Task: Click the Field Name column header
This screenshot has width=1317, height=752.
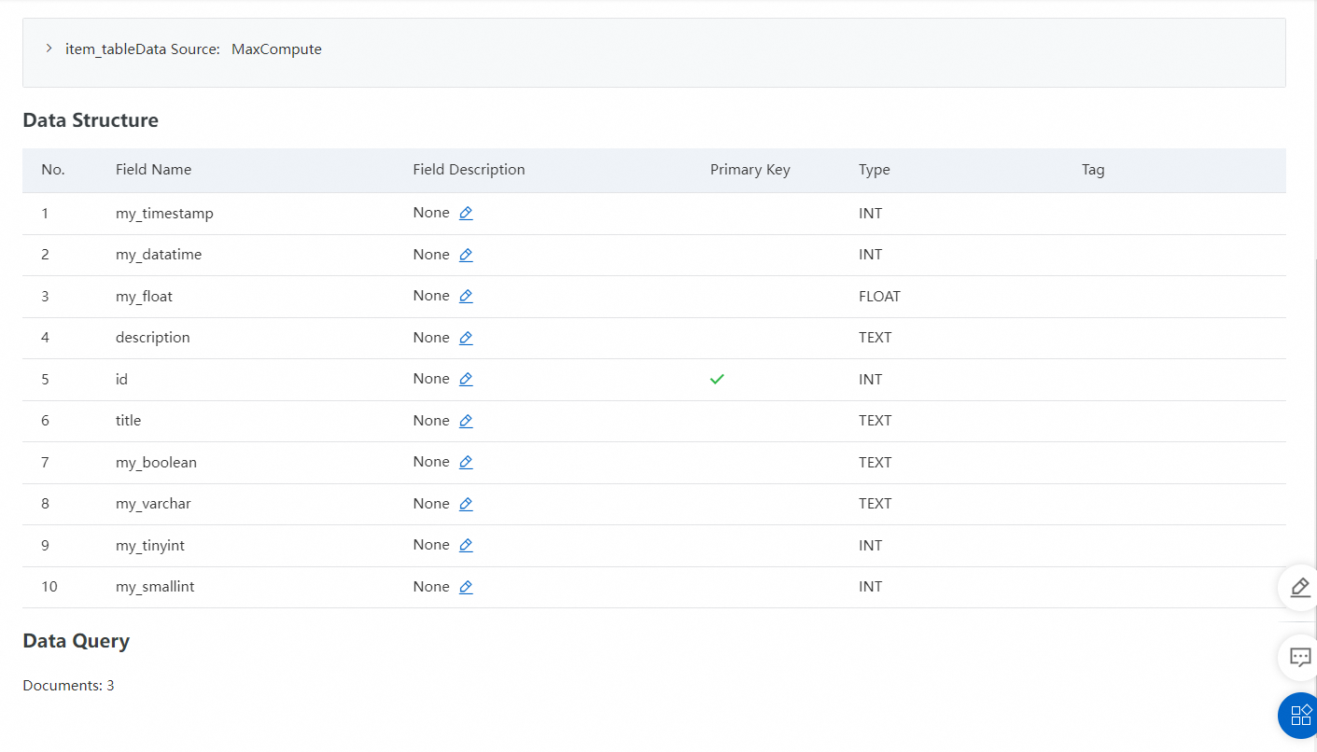Action: pyautogui.click(x=153, y=170)
